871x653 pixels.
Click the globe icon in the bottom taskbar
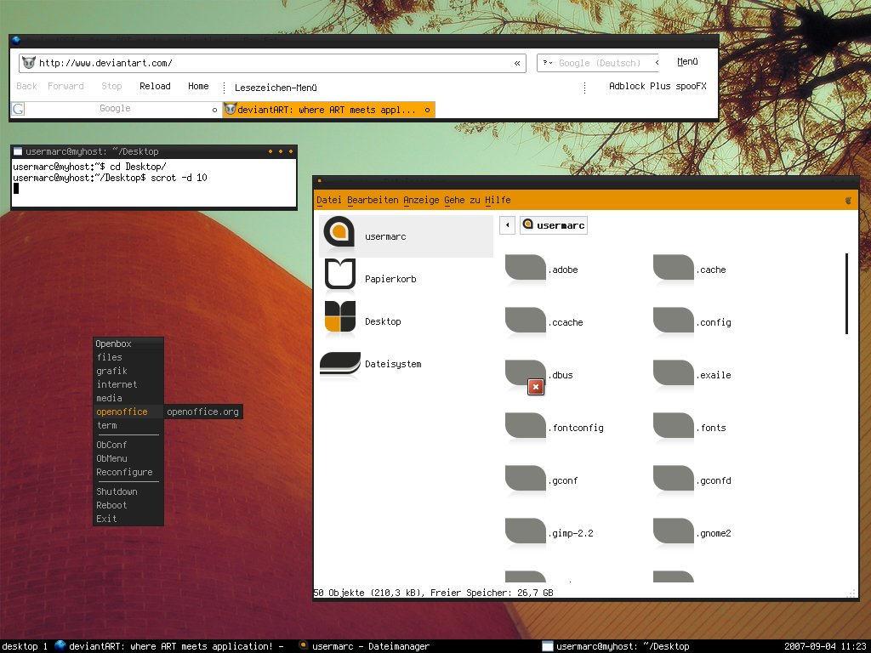click(60, 645)
